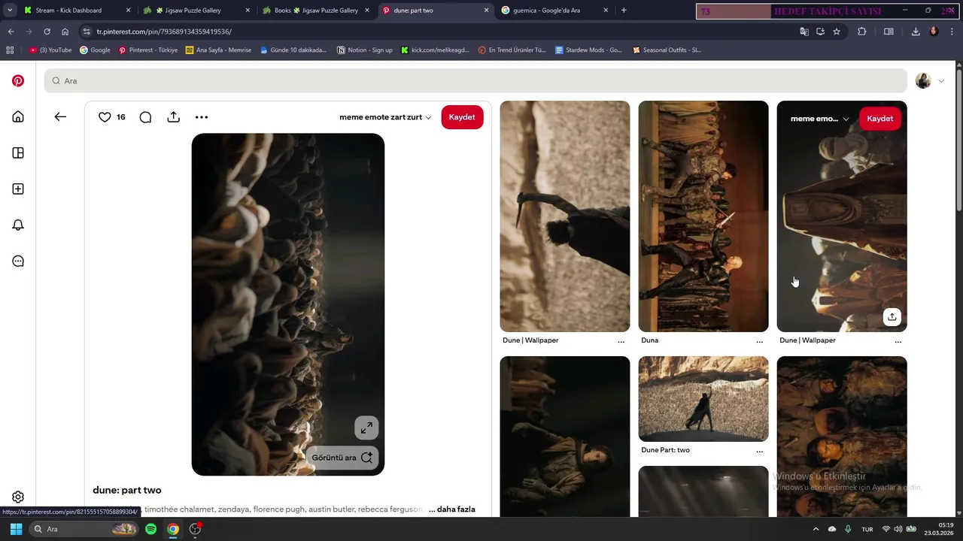
Task: Open Chrome extensions puzzle icon
Action: (x=862, y=32)
